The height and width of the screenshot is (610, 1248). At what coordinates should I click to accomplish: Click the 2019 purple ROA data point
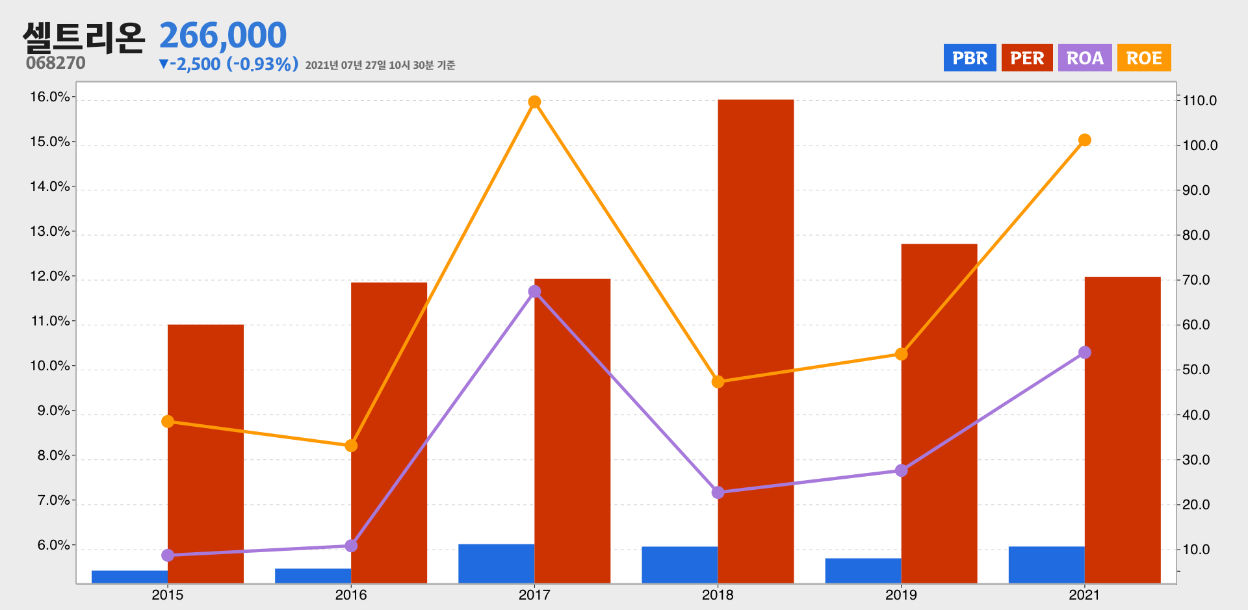click(x=902, y=470)
